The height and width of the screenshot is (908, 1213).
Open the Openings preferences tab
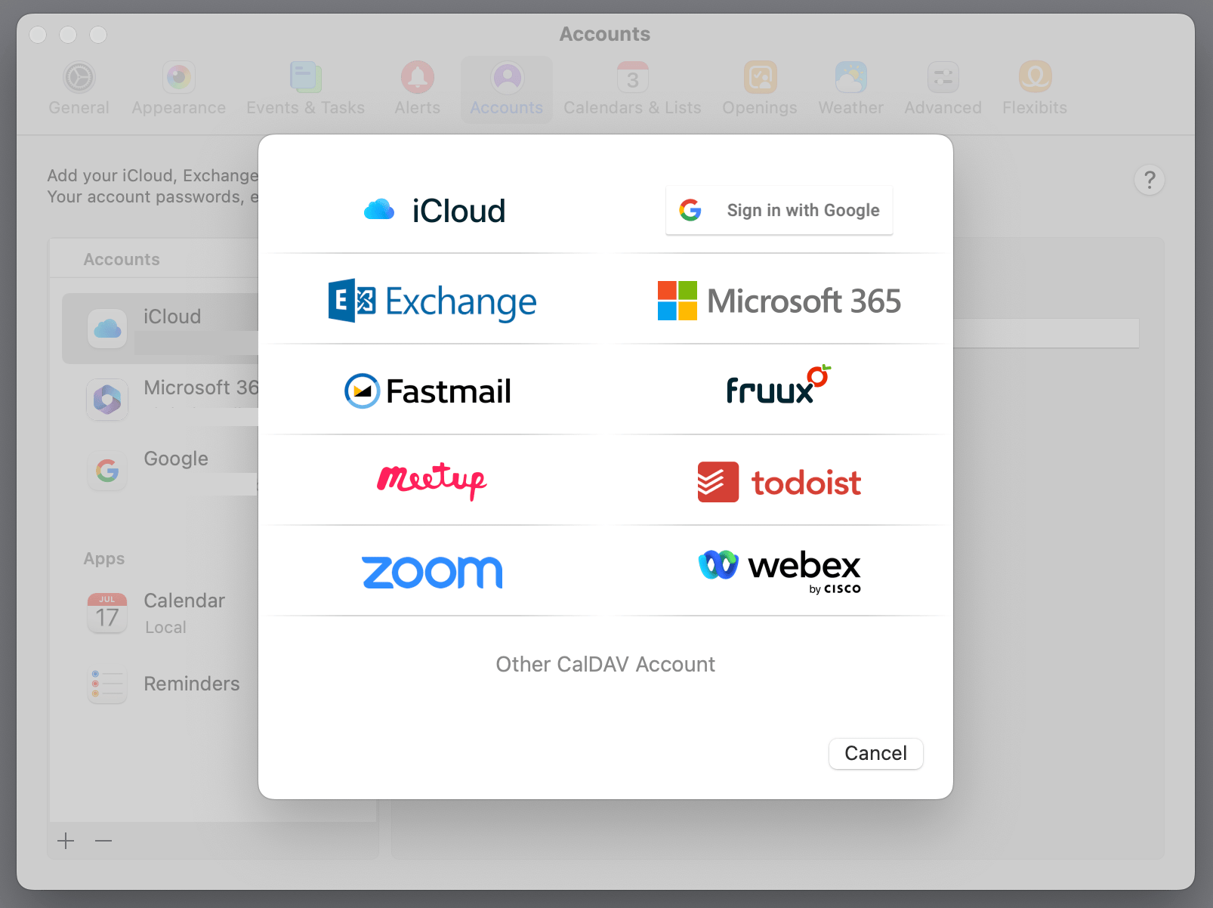(760, 89)
